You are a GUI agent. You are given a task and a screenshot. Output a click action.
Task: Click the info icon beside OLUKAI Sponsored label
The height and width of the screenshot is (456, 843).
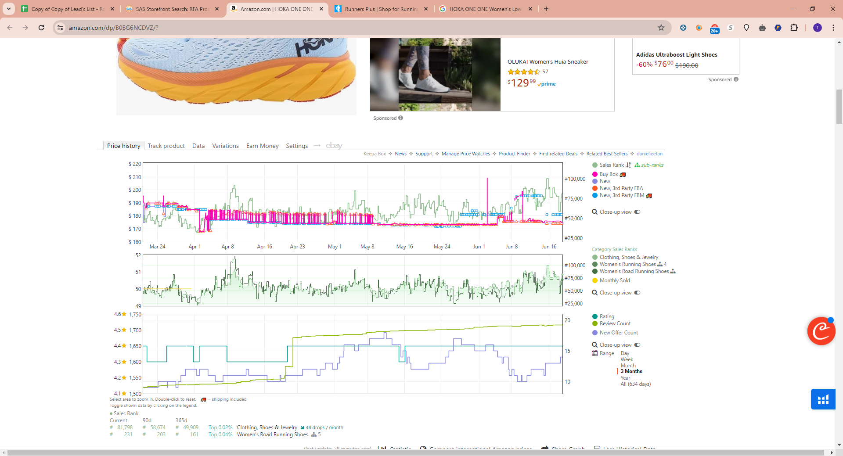click(x=400, y=118)
